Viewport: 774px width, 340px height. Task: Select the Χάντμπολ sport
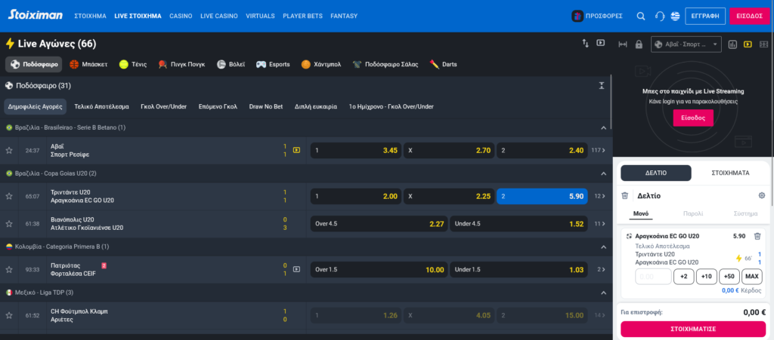click(x=320, y=65)
